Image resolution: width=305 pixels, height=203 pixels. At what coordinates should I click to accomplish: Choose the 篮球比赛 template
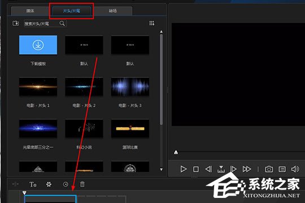point(130,129)
